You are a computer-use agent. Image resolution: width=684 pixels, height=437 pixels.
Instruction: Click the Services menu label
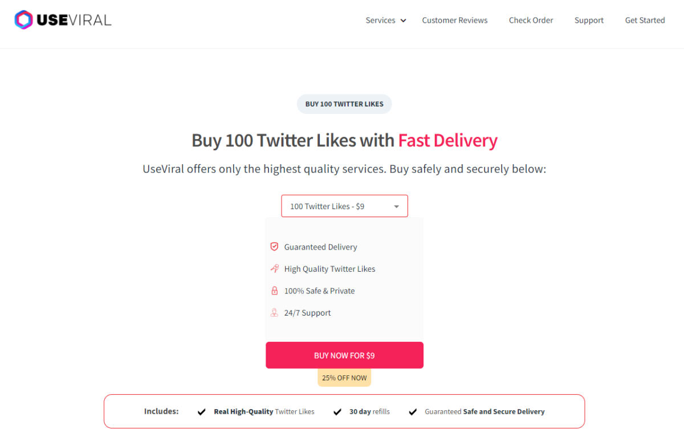tap(380, 20)
